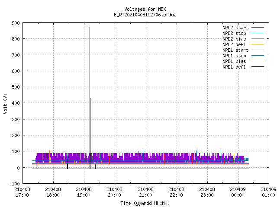Click the 210409 00:00 time tick label
This screenshot has width=277, height=207.
tap(238, 192)
